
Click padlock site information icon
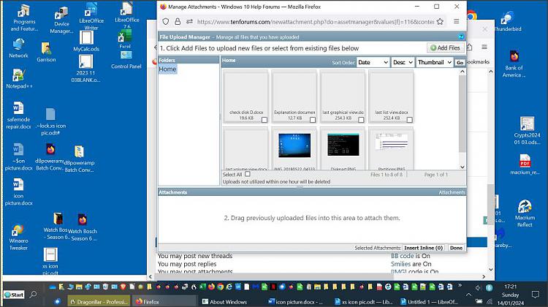click(178, 22)
